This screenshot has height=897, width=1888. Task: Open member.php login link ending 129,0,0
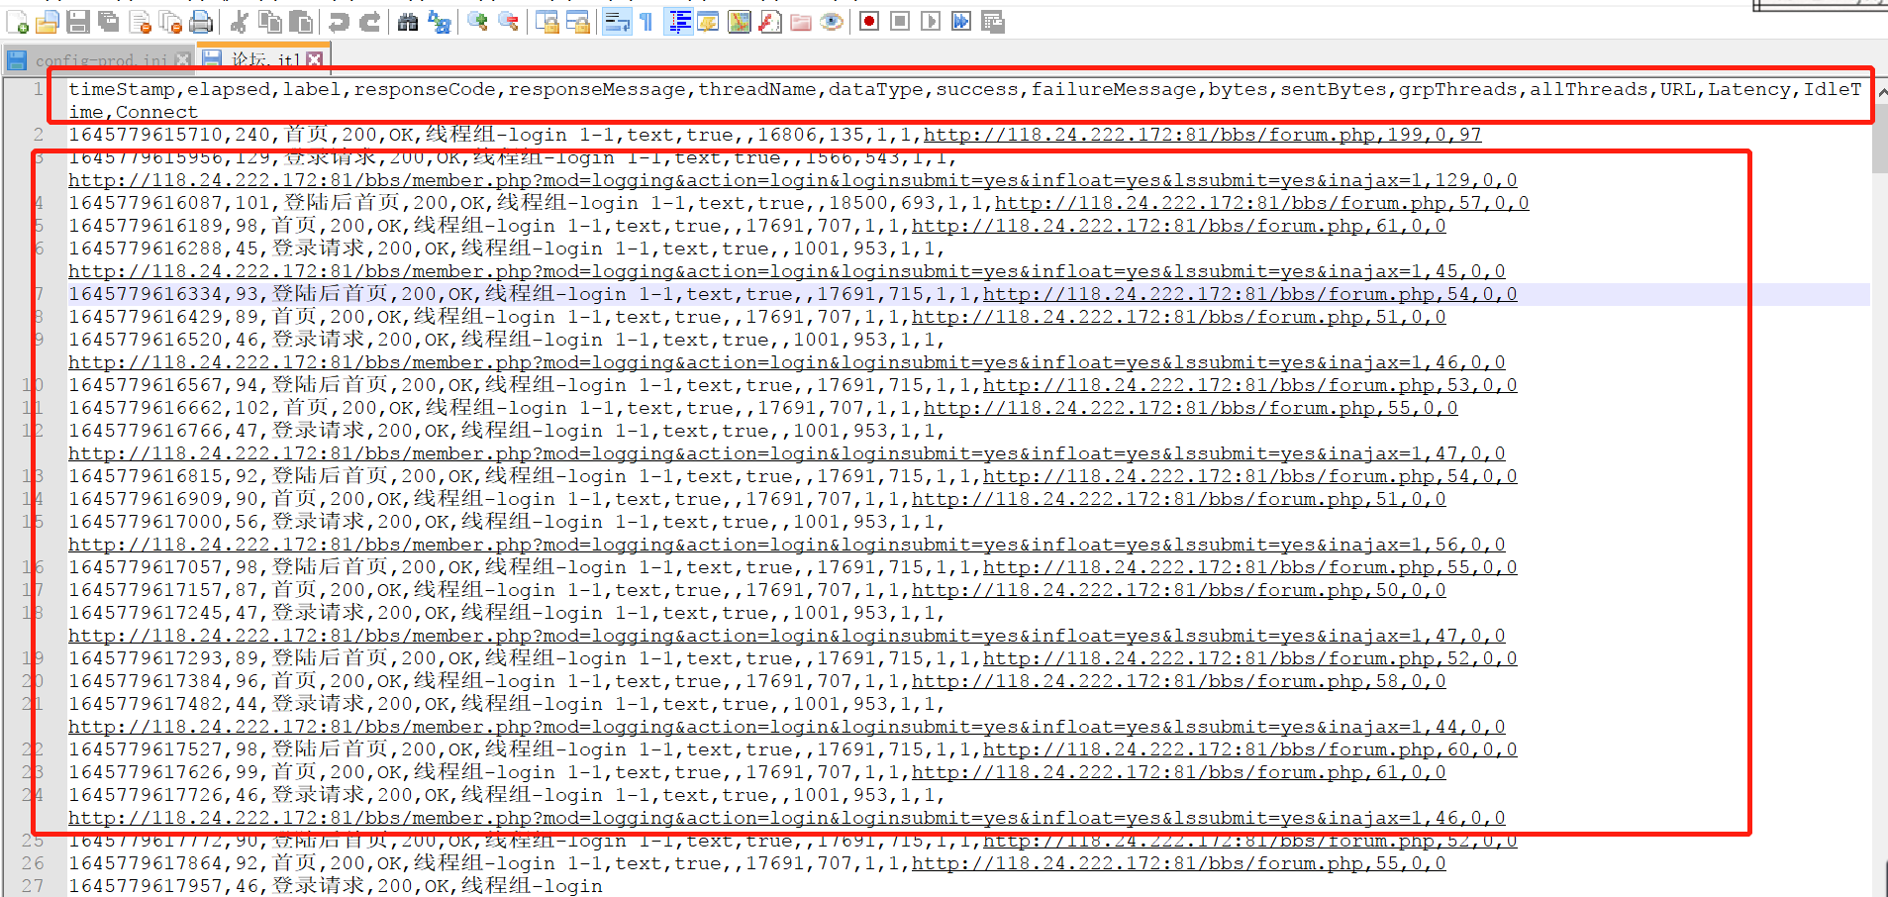792,180
